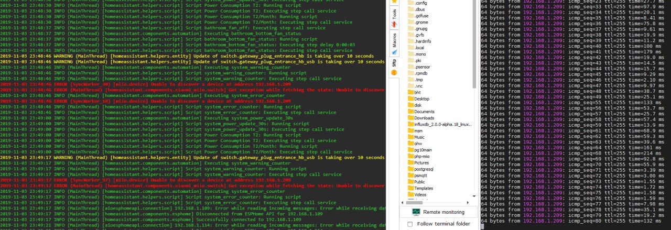
Task: Click the Remote monitoring button
Action: [x=438, y=212]
